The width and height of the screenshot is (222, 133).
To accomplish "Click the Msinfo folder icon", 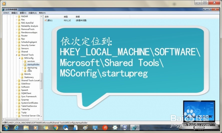I will (x=22, y=74).
